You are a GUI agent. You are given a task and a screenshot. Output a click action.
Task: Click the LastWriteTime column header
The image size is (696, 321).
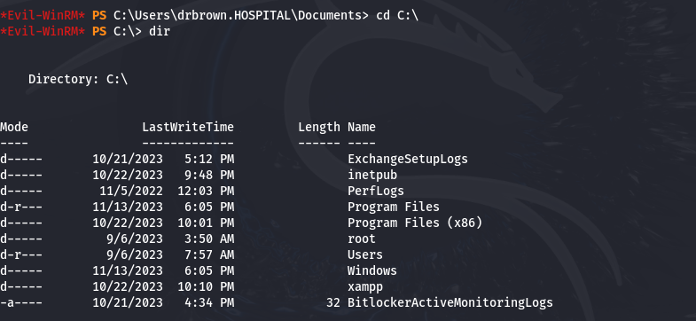click(188, 127)
